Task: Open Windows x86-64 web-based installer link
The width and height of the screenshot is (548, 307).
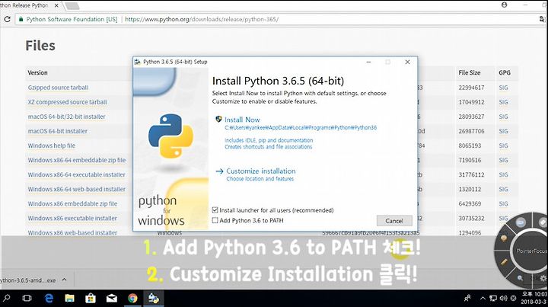Action: tap(77, 189)
